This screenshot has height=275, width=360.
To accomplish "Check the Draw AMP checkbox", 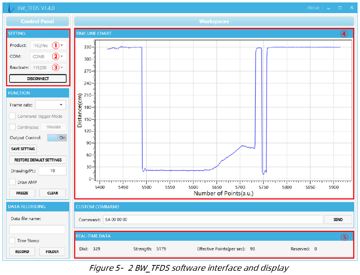I will pos(13,182).
